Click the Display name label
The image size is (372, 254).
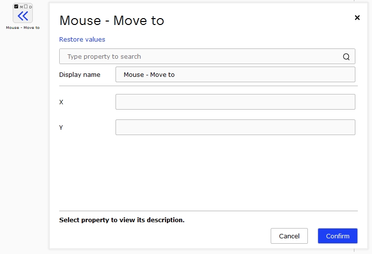80,75
